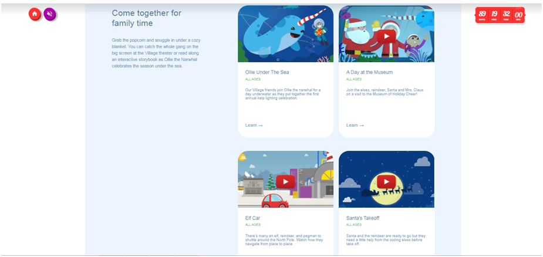Play the A Day at the Museum video

tap(386, 36)
